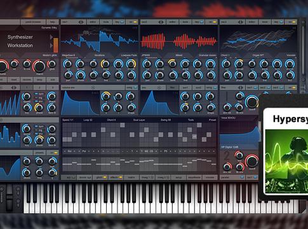The image size is (308, 229).
Task: Click the help button
Action: 53,22
